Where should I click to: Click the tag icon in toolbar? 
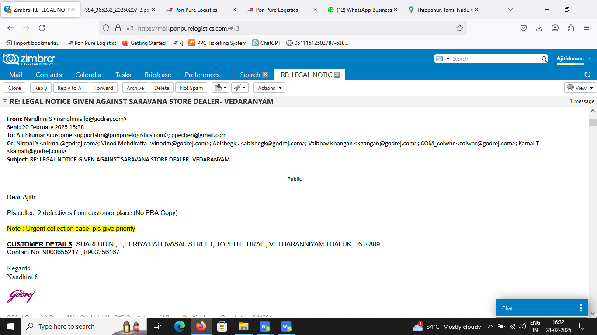click(x=239, y=88)
